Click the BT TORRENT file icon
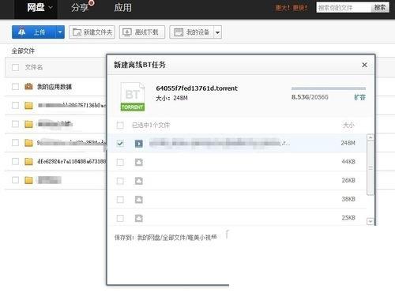This screenshot has width=395, height=293. point(133,96)
